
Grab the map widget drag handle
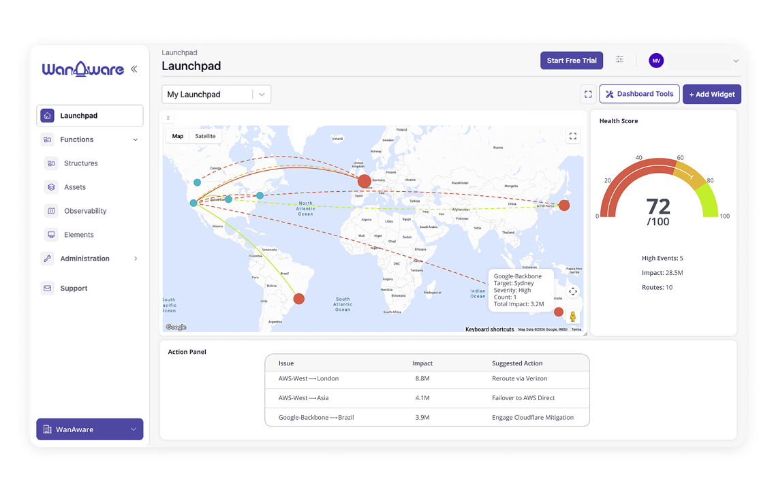(x=168, y=118)
